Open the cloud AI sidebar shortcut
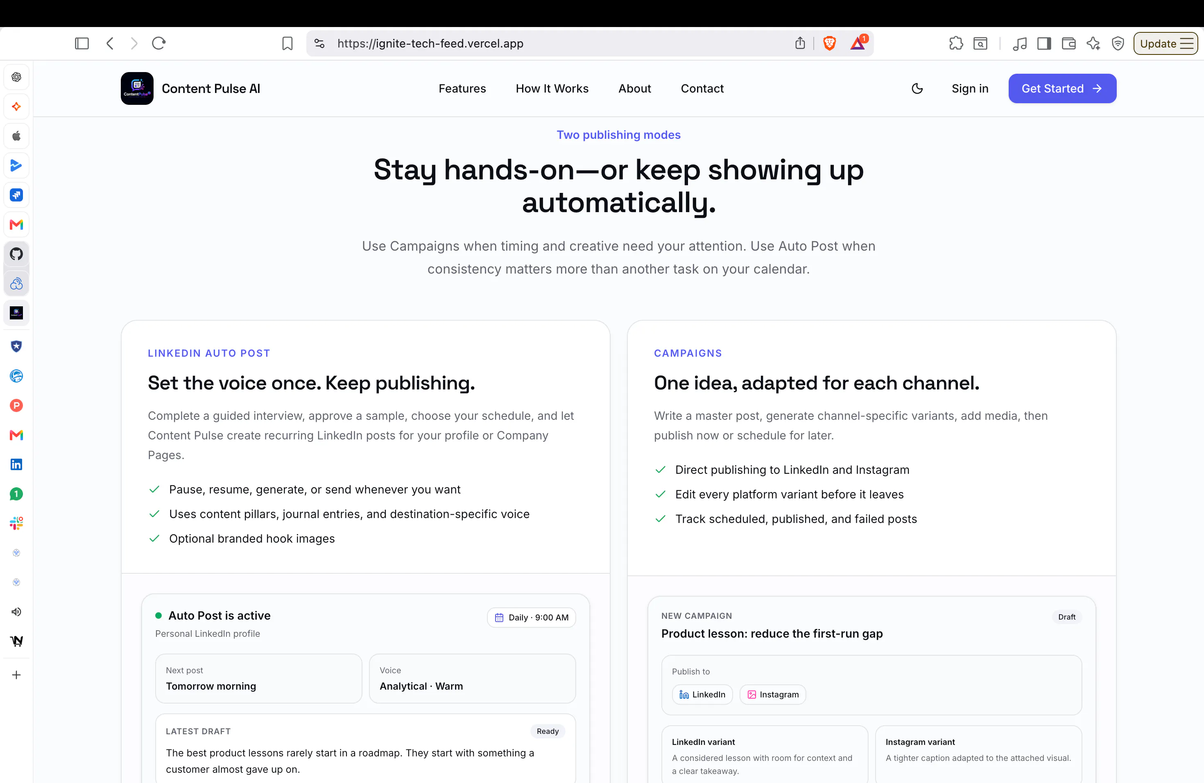The height and width of the screenshot is (783, 1204). tap(16, 284)
